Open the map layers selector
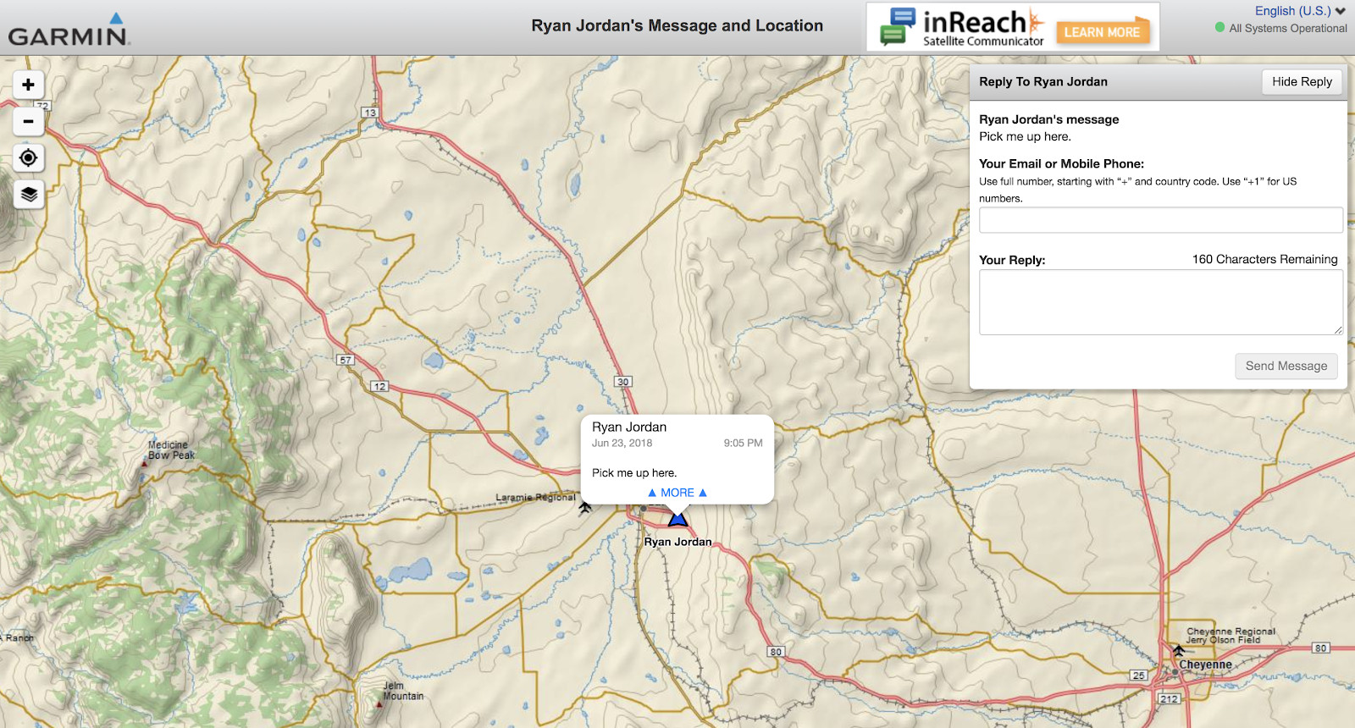1355x728 pixels. [28, 195]
